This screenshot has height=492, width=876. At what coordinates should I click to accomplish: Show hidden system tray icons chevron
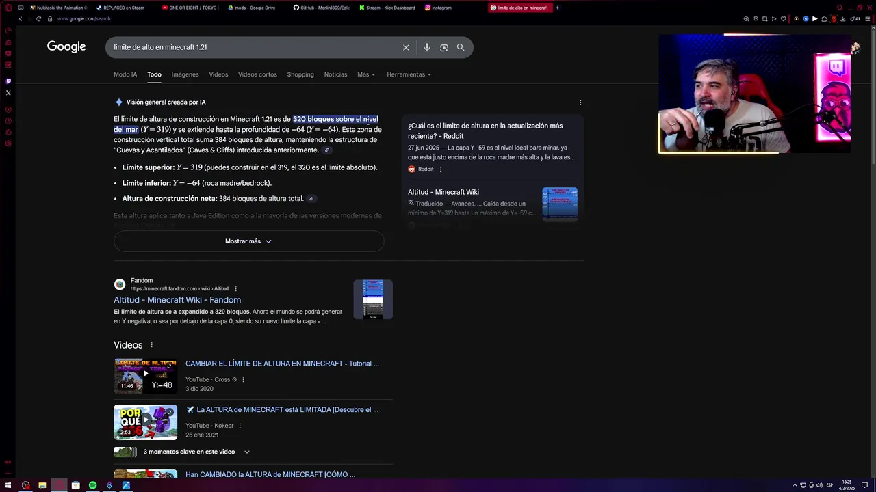coord(795,485)
